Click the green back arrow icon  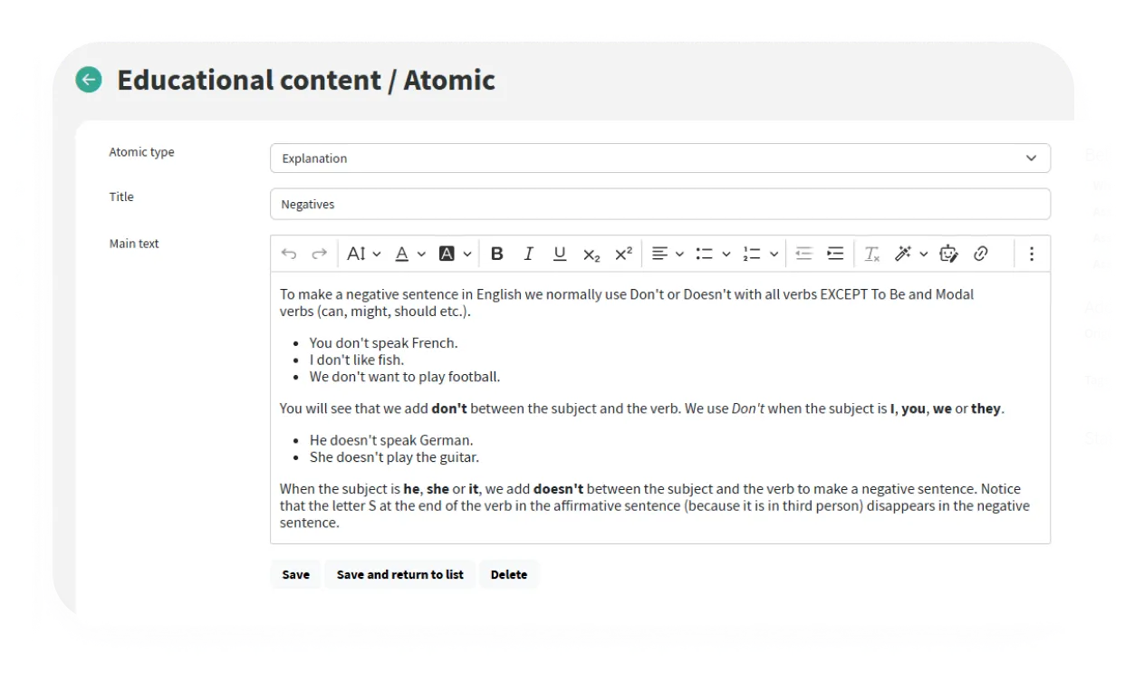[x=89, y=80]
